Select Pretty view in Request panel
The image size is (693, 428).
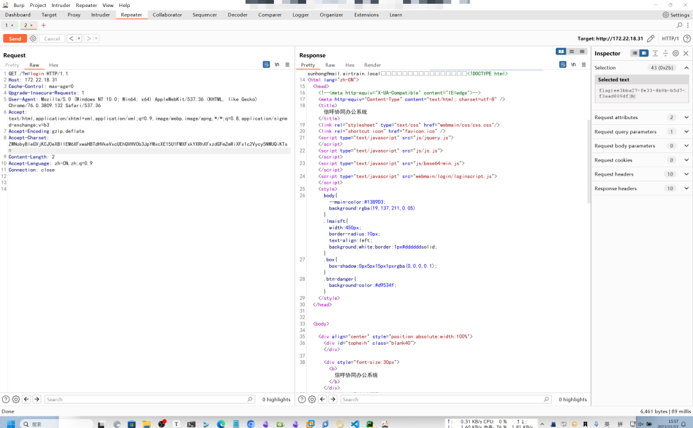point(12,65)
